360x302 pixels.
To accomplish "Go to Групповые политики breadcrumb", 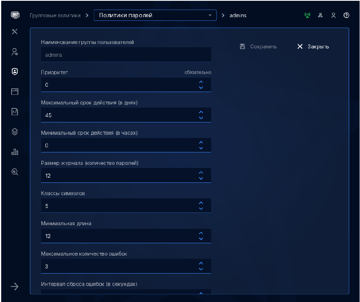I will (x=55, y=16).
